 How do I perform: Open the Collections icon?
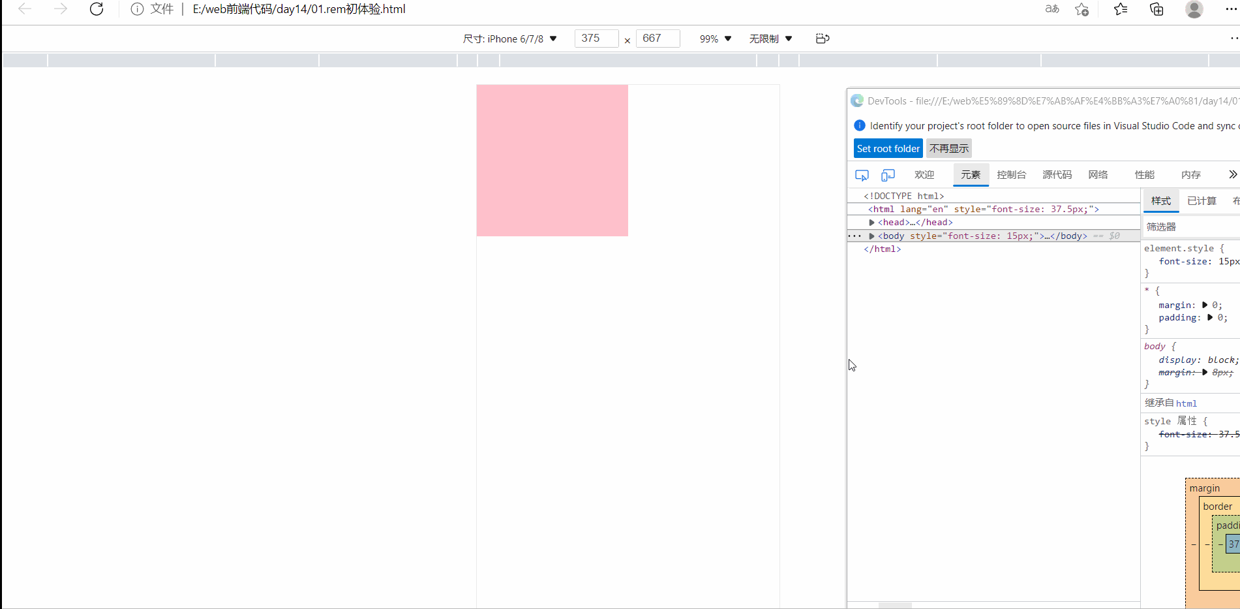(1156, 9)
